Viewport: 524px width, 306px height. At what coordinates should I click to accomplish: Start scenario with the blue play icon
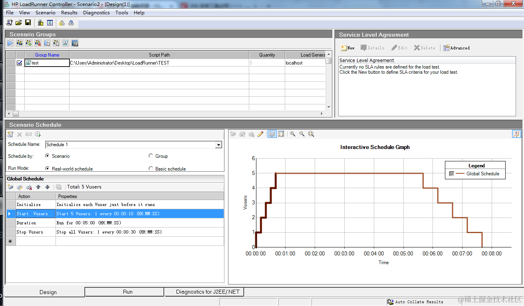(x=10, y=43)
